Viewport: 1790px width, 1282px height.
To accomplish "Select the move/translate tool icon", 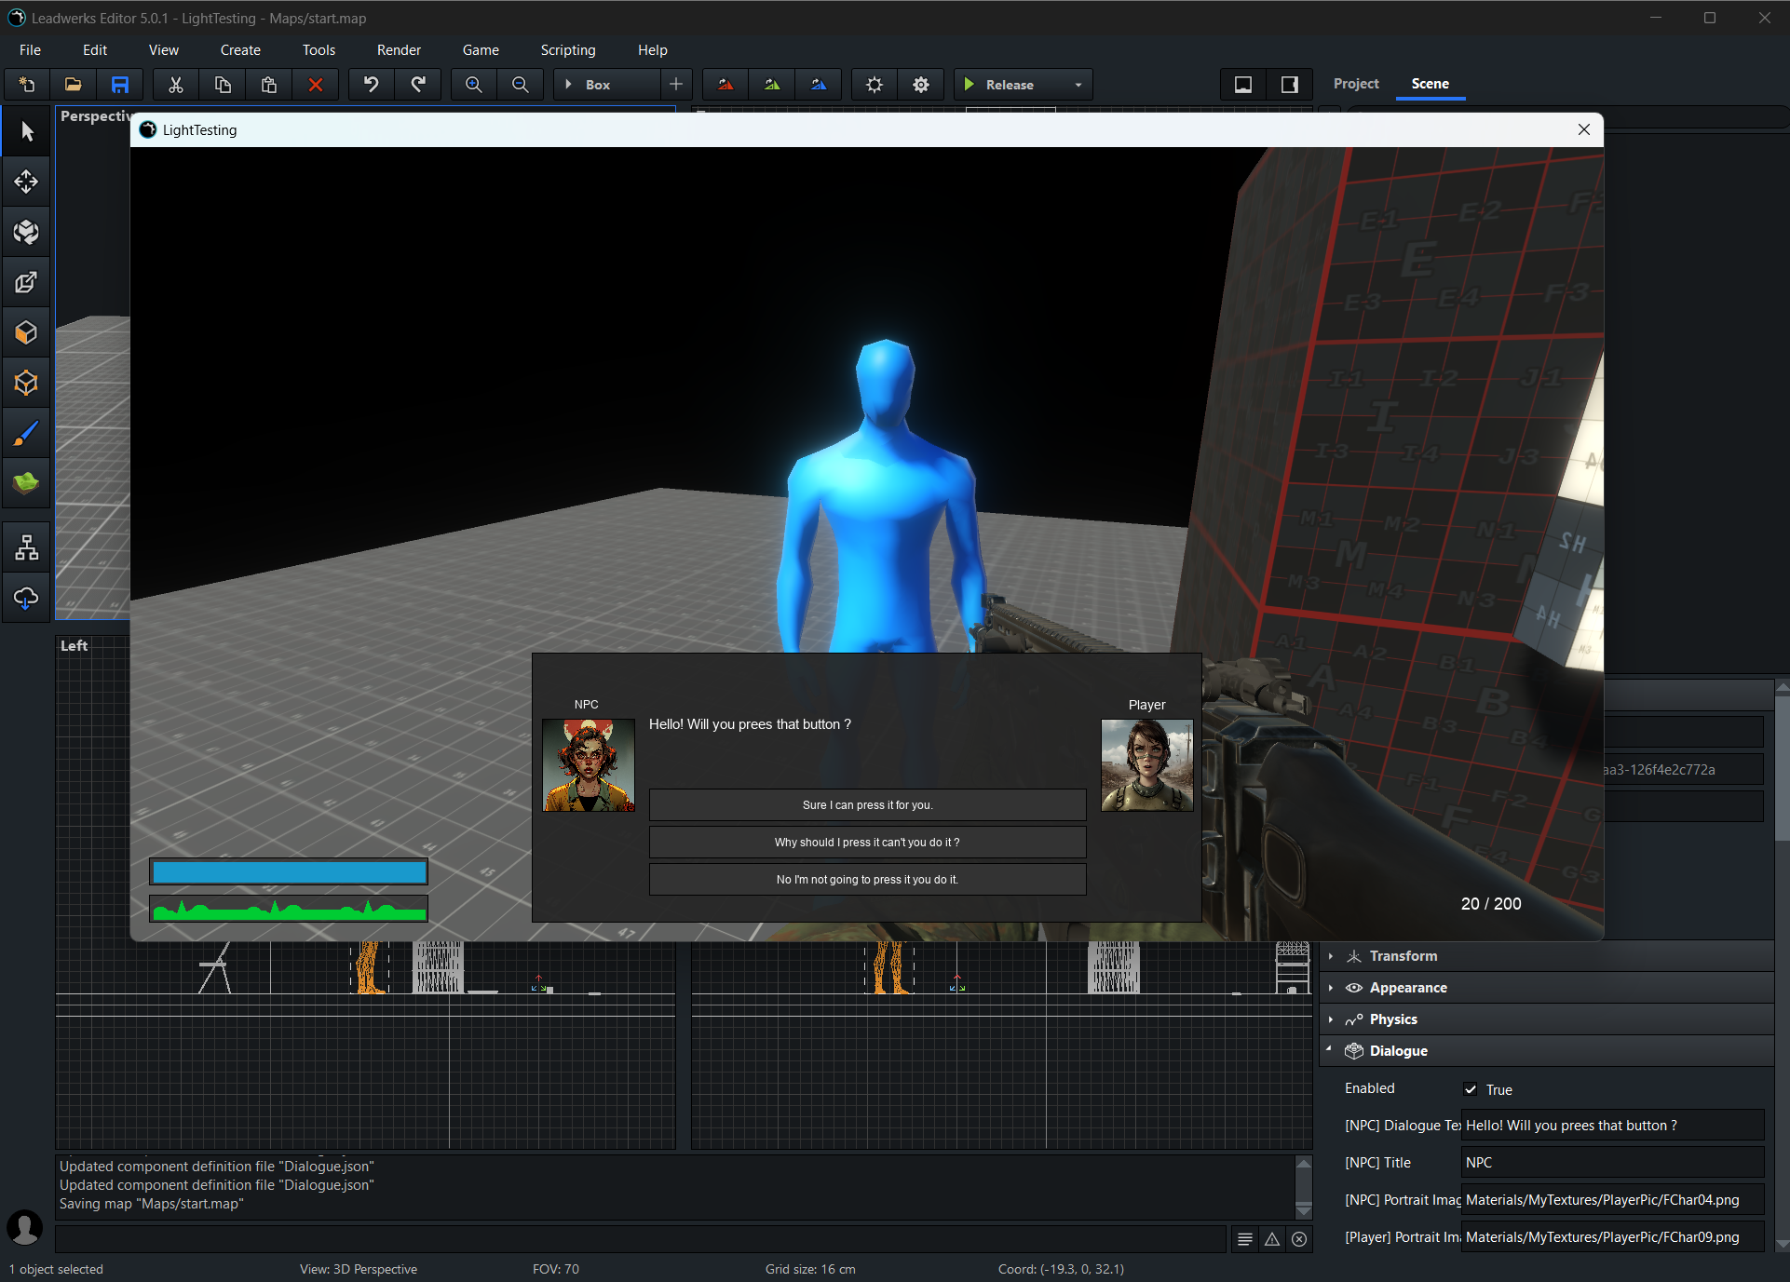I will pos(26,182).
